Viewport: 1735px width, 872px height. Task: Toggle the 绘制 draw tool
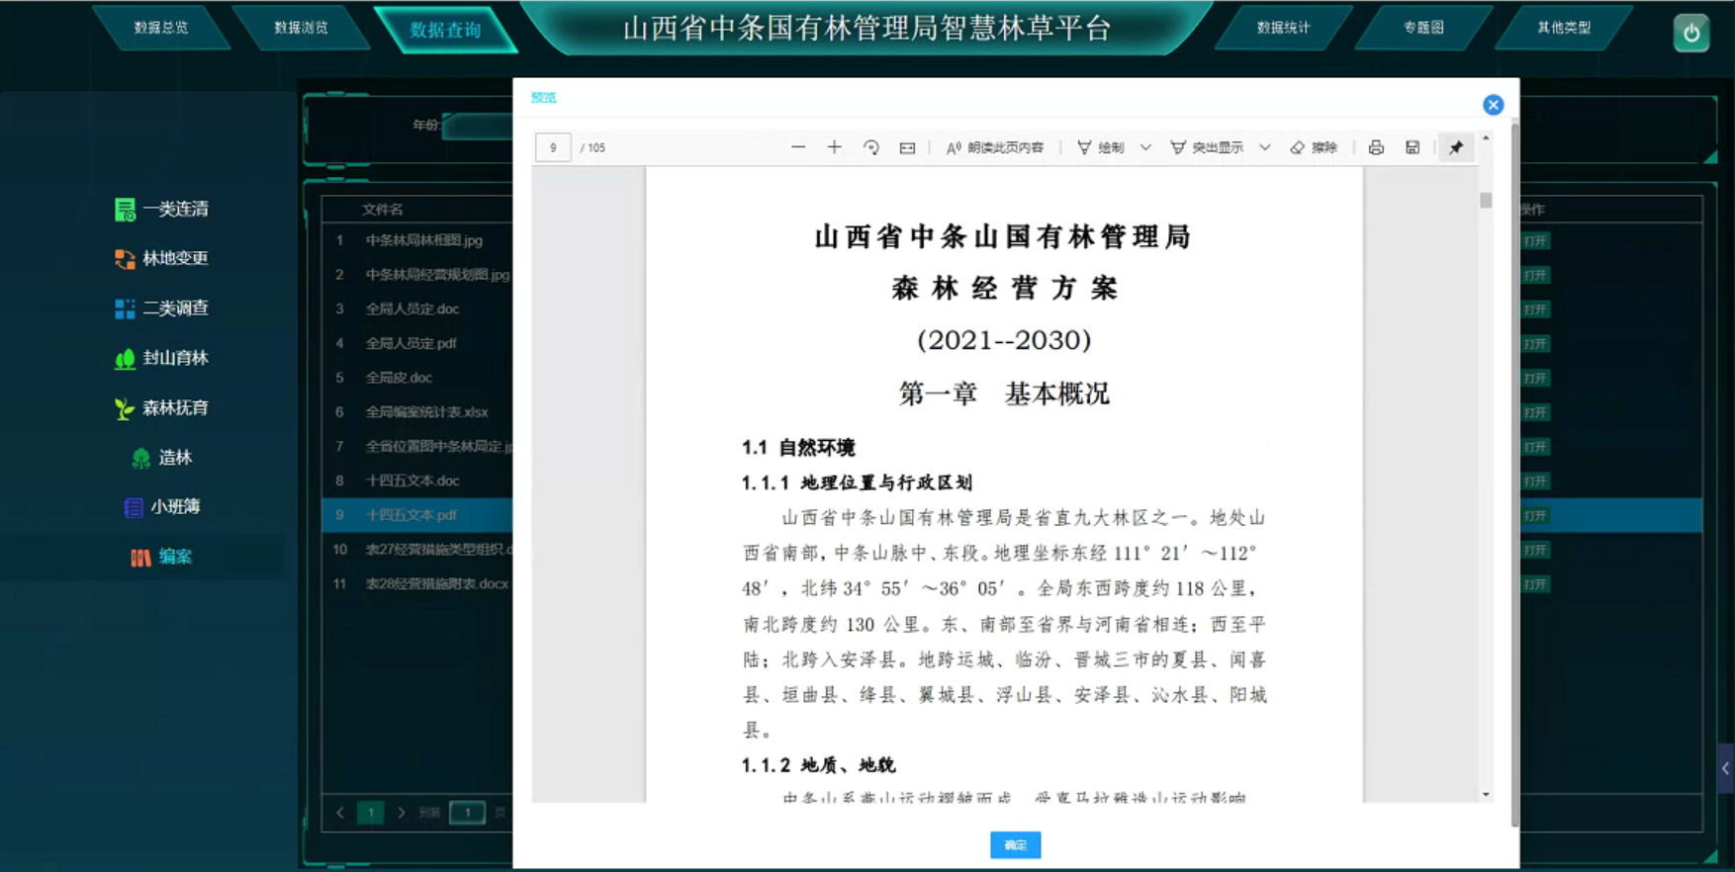coord(1101,147)
